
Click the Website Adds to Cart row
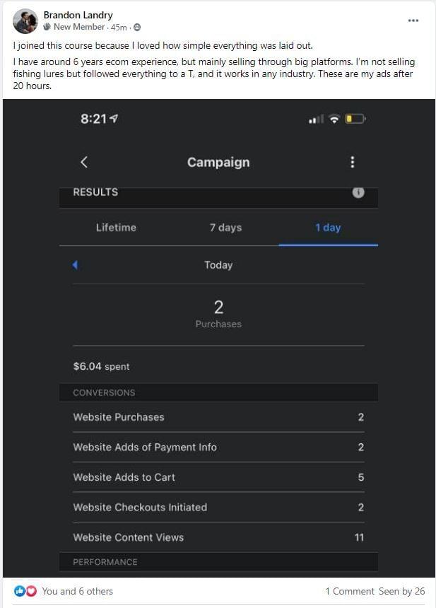218,477
